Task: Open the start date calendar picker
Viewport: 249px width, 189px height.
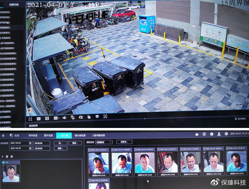Action: click(x=30, y=143)
